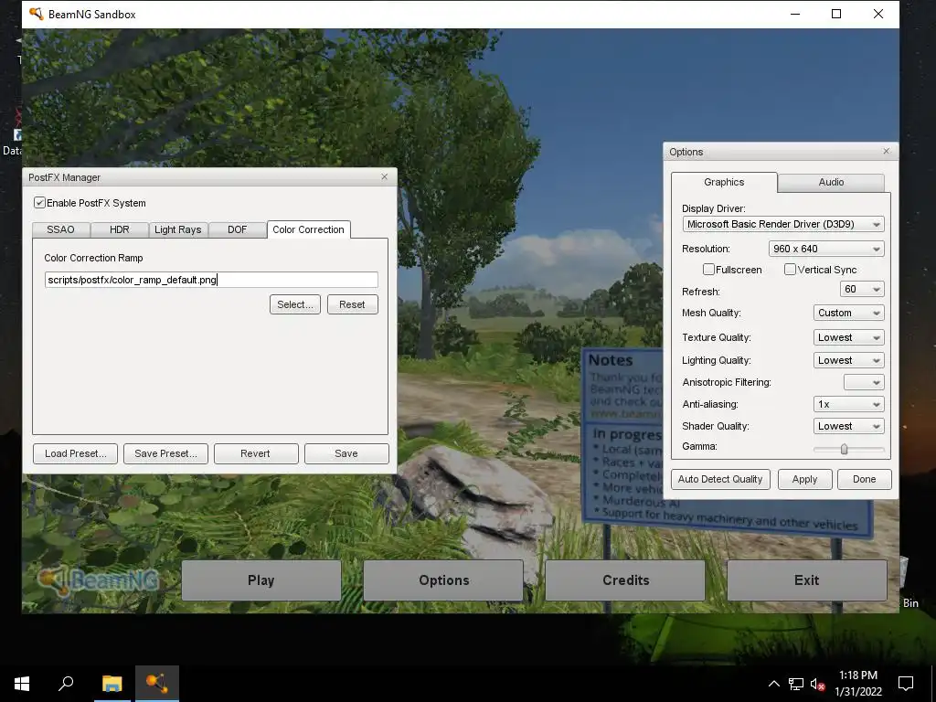The image size is (936, 702).
Task: Open the Shader Quality dropdown
Action: pos(848,426)
